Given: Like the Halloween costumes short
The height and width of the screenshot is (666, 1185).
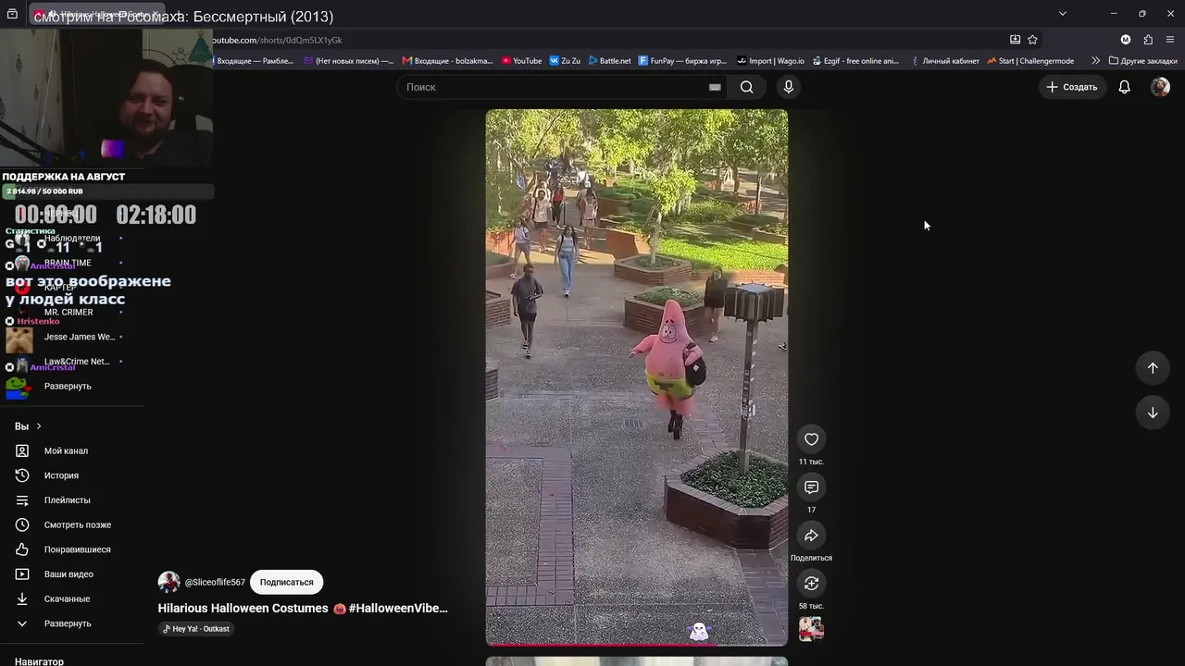Looking at the screenshot, I should coord(811,439).
